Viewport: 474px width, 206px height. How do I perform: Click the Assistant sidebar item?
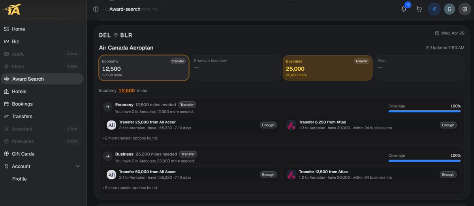[41, 129]
